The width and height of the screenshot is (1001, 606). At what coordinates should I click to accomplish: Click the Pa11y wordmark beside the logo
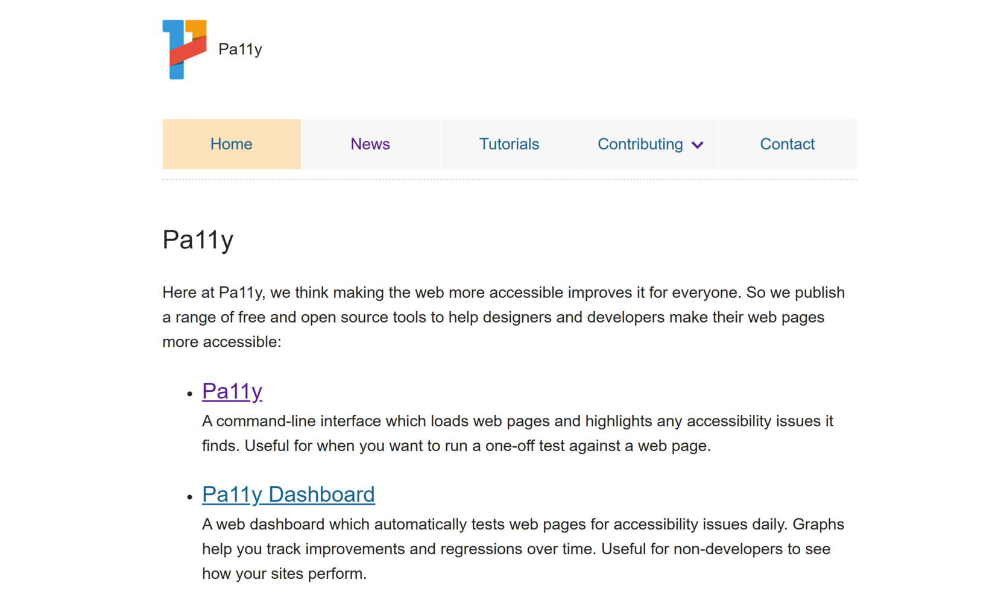tap(240, 48)
